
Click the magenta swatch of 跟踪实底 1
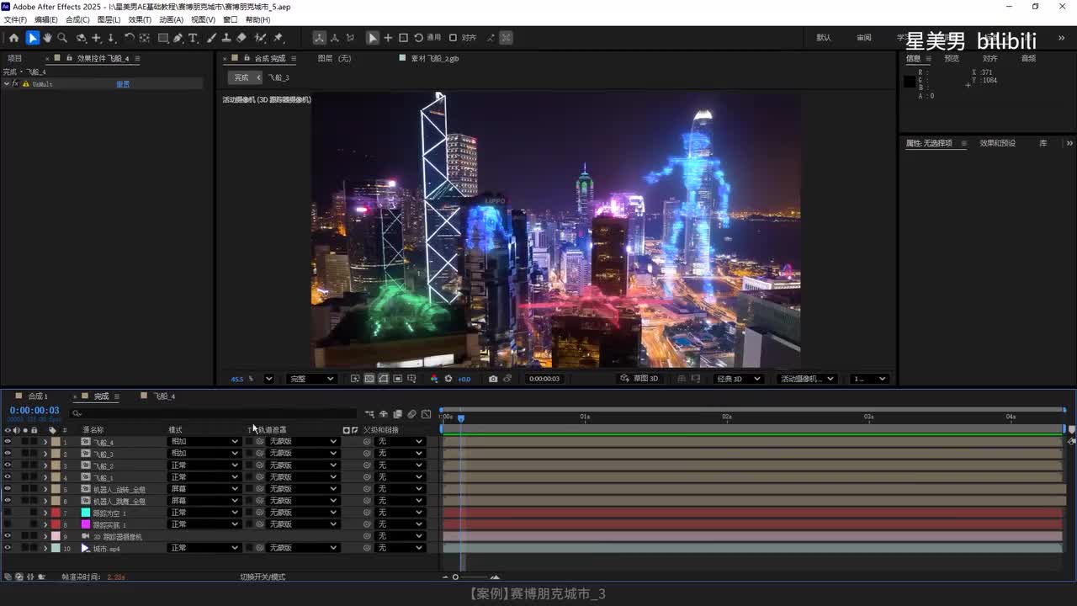[x=86, y=524]
